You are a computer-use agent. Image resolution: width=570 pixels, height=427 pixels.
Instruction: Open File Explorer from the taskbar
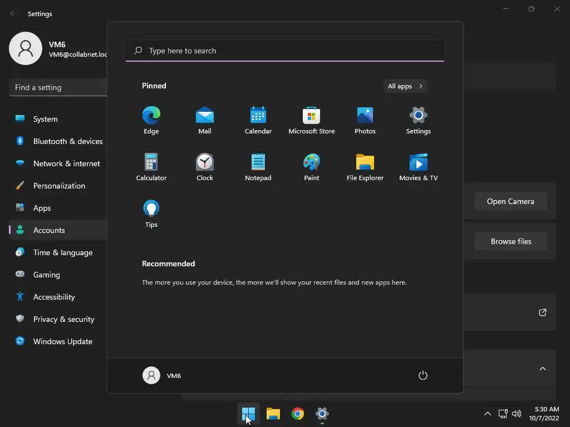click(273, 414)
